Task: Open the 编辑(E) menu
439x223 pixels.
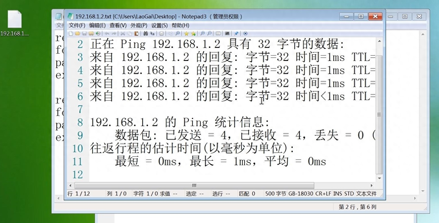Action: [97, 25]
